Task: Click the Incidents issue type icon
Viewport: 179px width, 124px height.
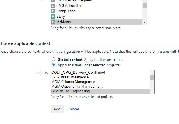Action: pyautogui.click(x=53, y=22)
